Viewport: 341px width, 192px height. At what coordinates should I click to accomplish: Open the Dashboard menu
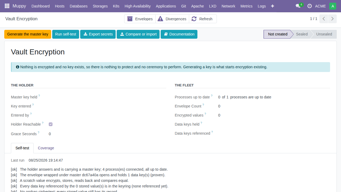(x=40, y=6)
